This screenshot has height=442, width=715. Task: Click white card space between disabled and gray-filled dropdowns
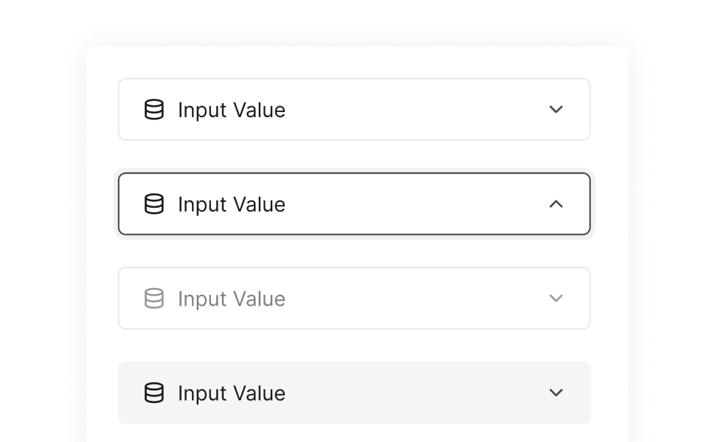click(354, 345)
